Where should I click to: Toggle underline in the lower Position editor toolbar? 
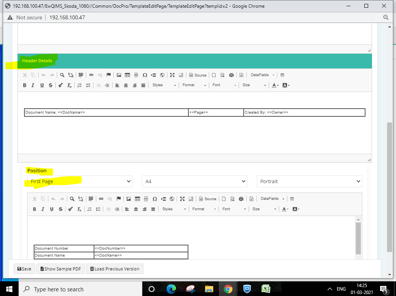tap(52, 209)
